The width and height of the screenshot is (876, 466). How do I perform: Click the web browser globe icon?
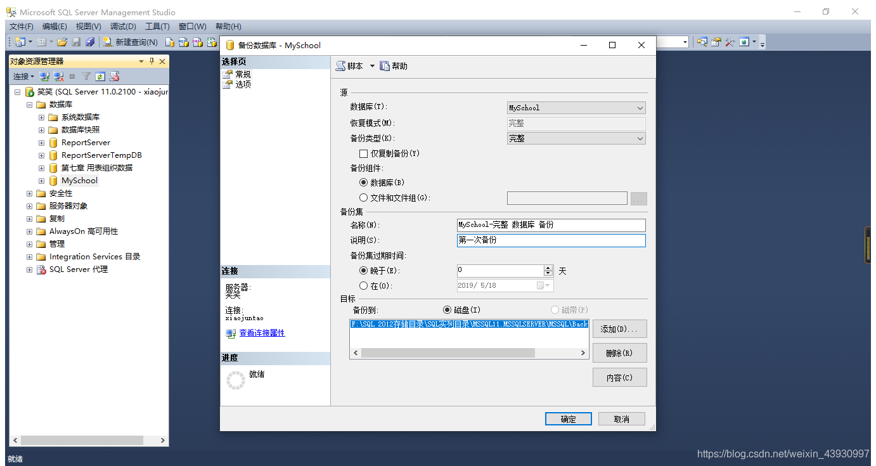(744, 42)
